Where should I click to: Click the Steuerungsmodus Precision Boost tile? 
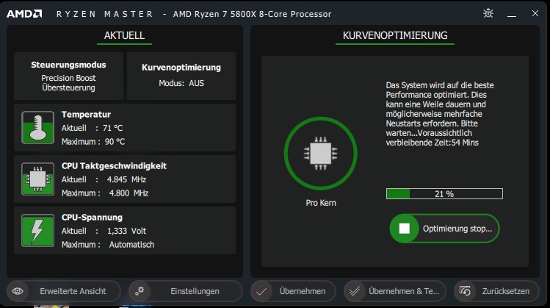pyautogui.click(x=68, y=76)
